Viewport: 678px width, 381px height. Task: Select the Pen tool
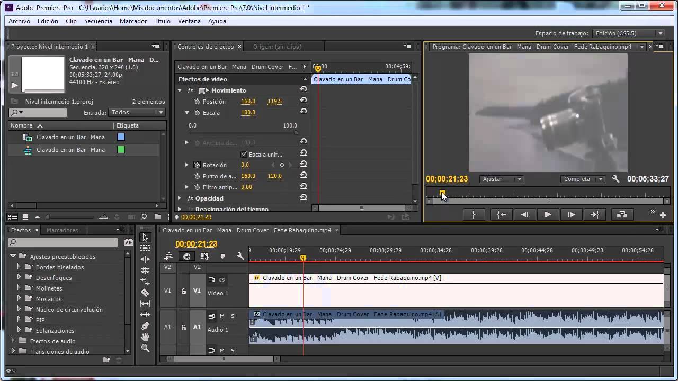(x=145, y=326)
